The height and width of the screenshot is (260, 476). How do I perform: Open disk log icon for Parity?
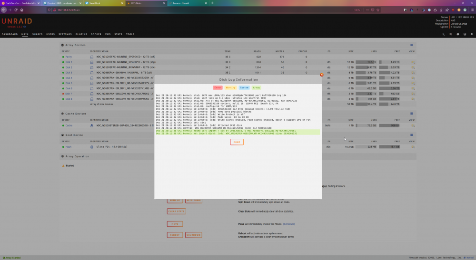click(92, 57)
